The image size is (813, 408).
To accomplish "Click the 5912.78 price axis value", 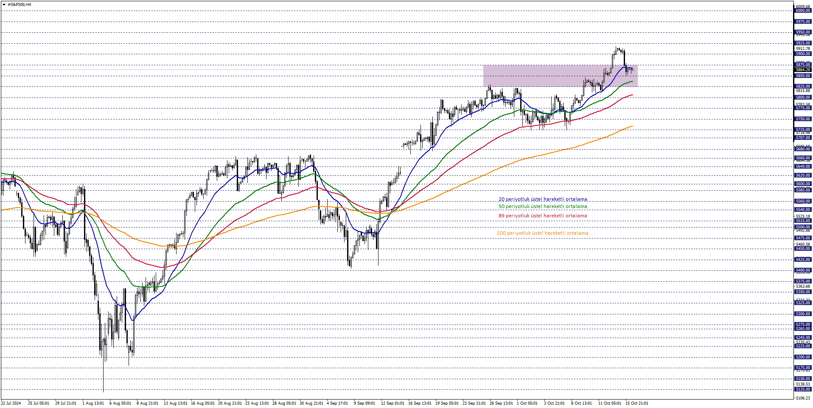I will point(803,49).
